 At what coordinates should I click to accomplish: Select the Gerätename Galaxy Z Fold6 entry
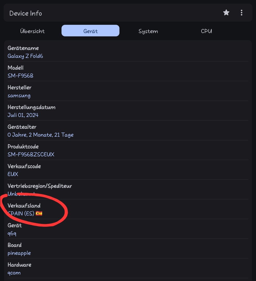pyautogui.click(x=128, y=52)
